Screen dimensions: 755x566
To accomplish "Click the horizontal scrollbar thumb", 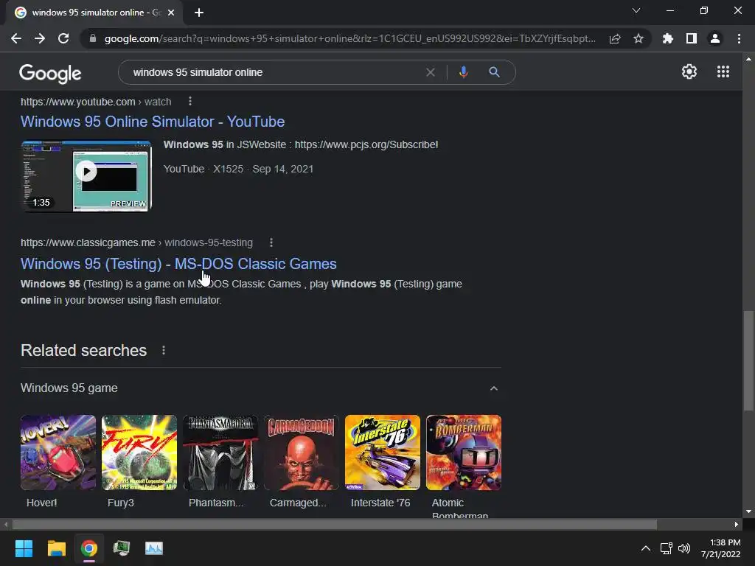I will [x=334, y=524].
